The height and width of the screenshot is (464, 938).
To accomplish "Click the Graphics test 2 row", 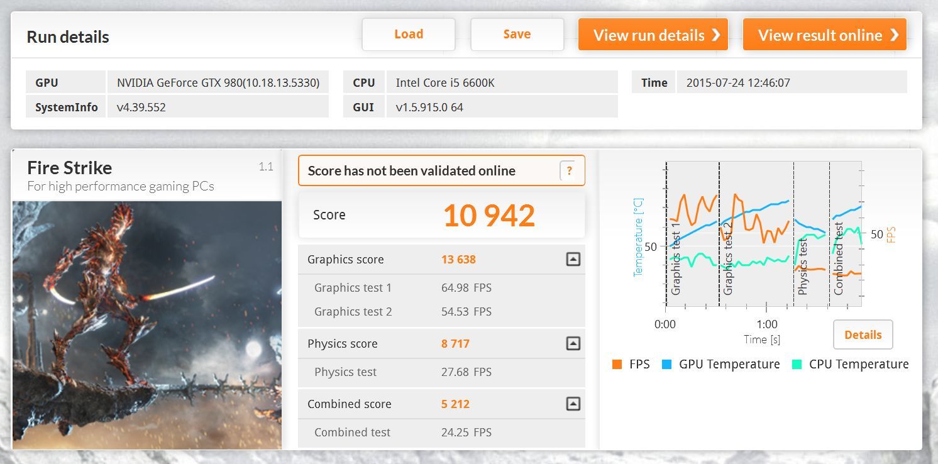I will coord(441,312).
